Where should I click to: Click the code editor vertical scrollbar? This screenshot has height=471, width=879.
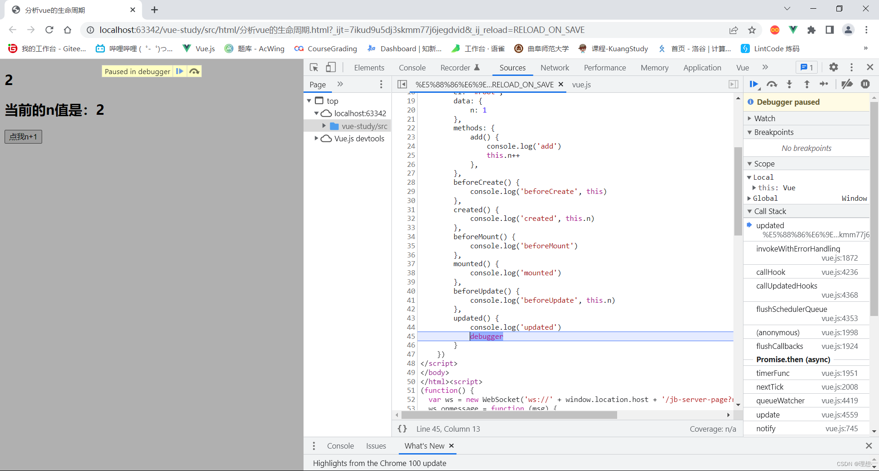738,191
